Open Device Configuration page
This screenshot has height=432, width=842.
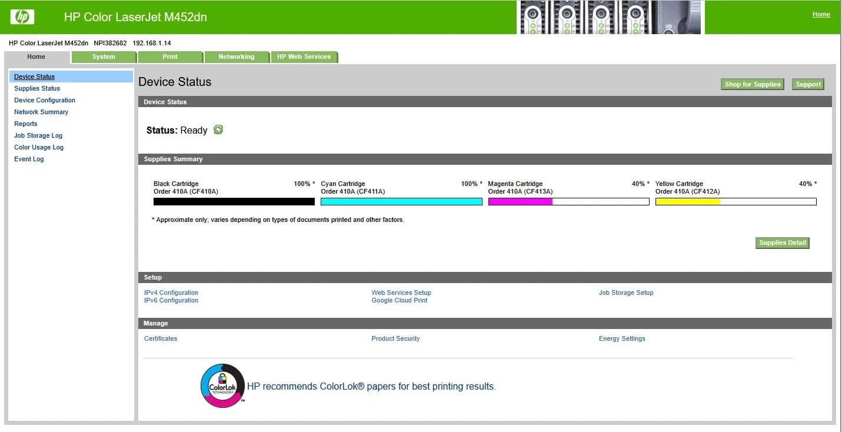(45, 100)
